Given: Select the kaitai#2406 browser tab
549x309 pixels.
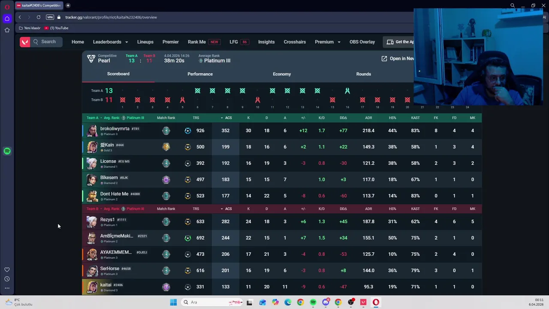Looking at the screenshot, I should point(39,6).
